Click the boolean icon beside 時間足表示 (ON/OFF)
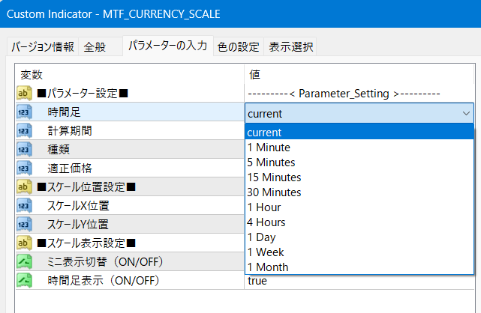This screenshot has height=313, width=481. coord(24,280)
